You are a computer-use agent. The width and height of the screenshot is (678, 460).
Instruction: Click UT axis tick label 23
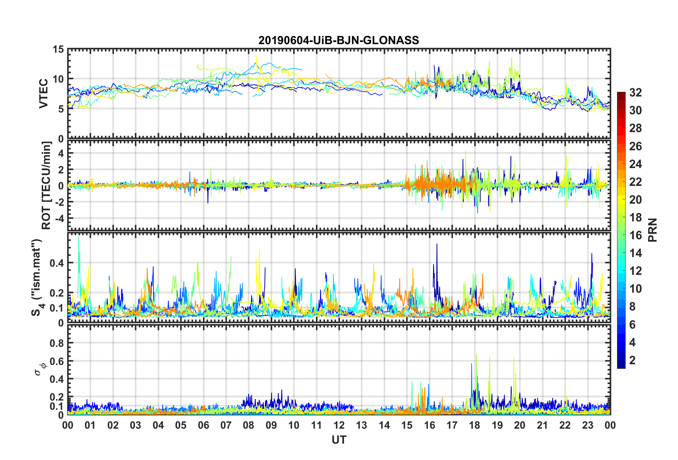(588, 425)
